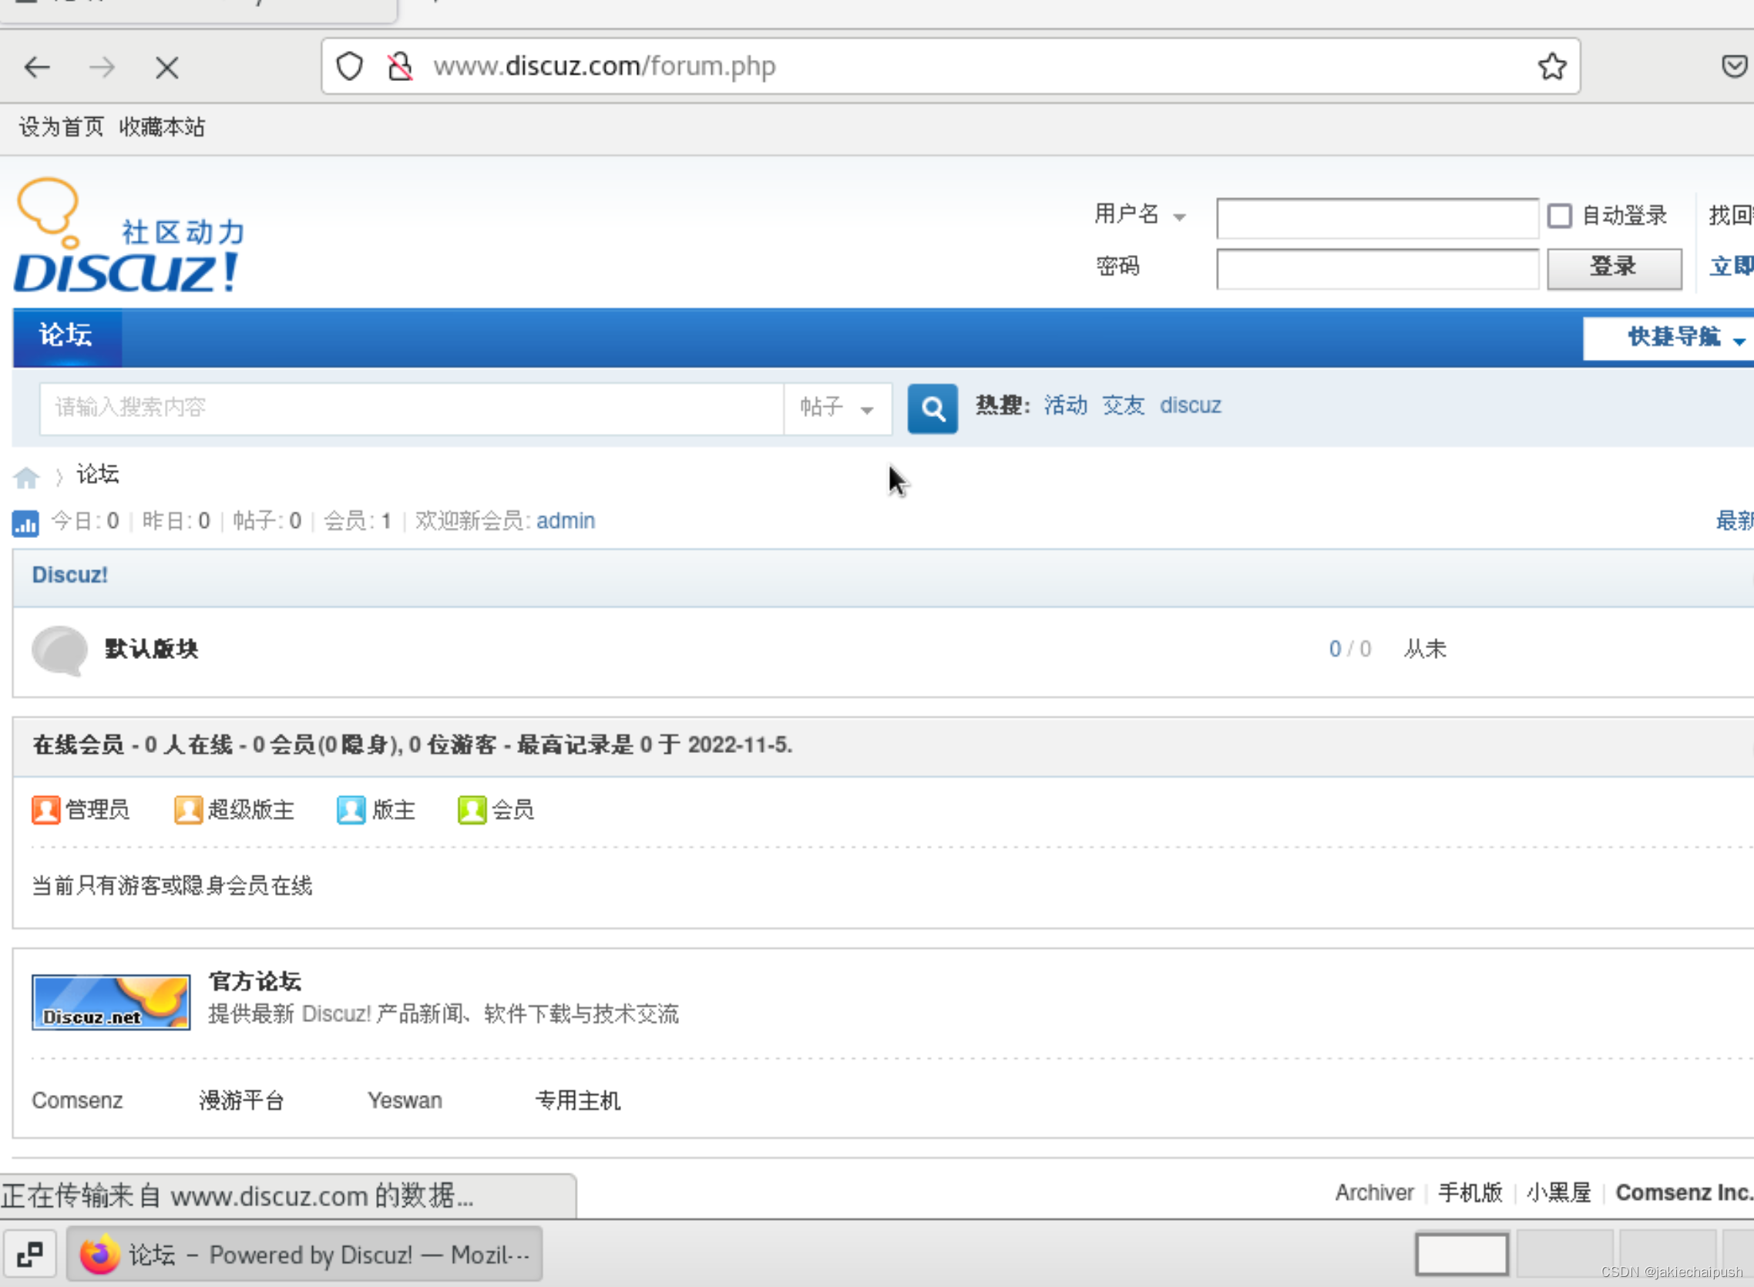Click the 登录 login button
1754x1287 pixels.
(x=1614, y=267)
